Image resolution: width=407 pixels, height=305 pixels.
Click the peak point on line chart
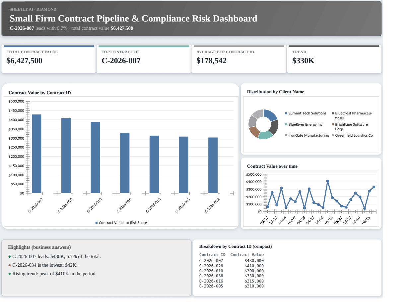(x=328, y=181)
